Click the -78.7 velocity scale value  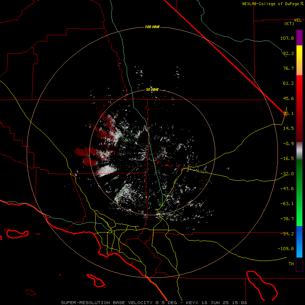point(287,219)
